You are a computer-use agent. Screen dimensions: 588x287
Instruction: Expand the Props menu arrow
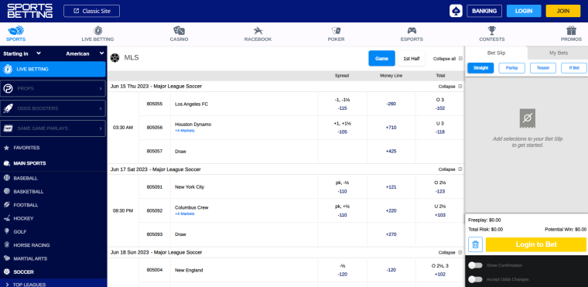coord(101,88)
